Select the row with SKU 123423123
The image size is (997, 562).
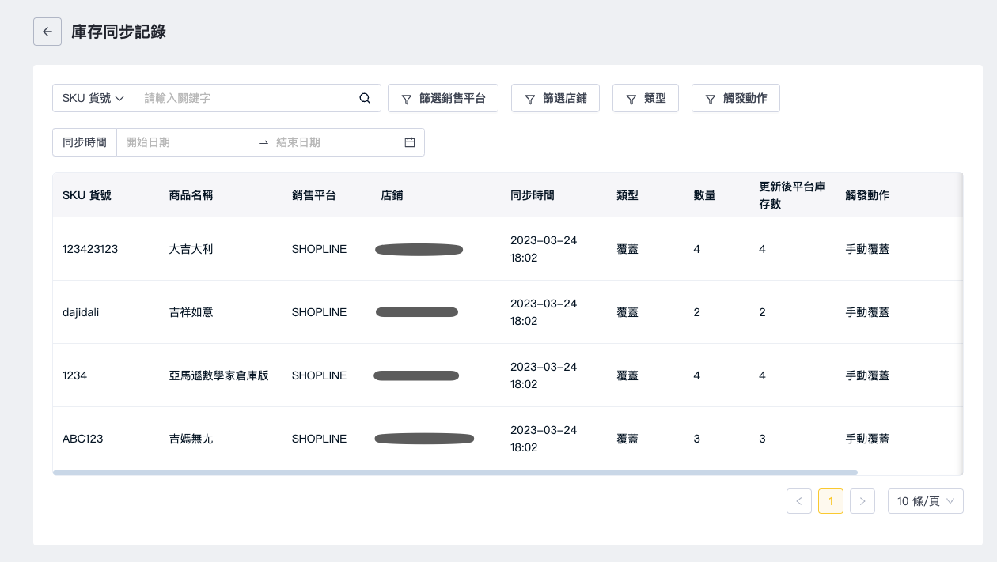click(x=90, y=249)
